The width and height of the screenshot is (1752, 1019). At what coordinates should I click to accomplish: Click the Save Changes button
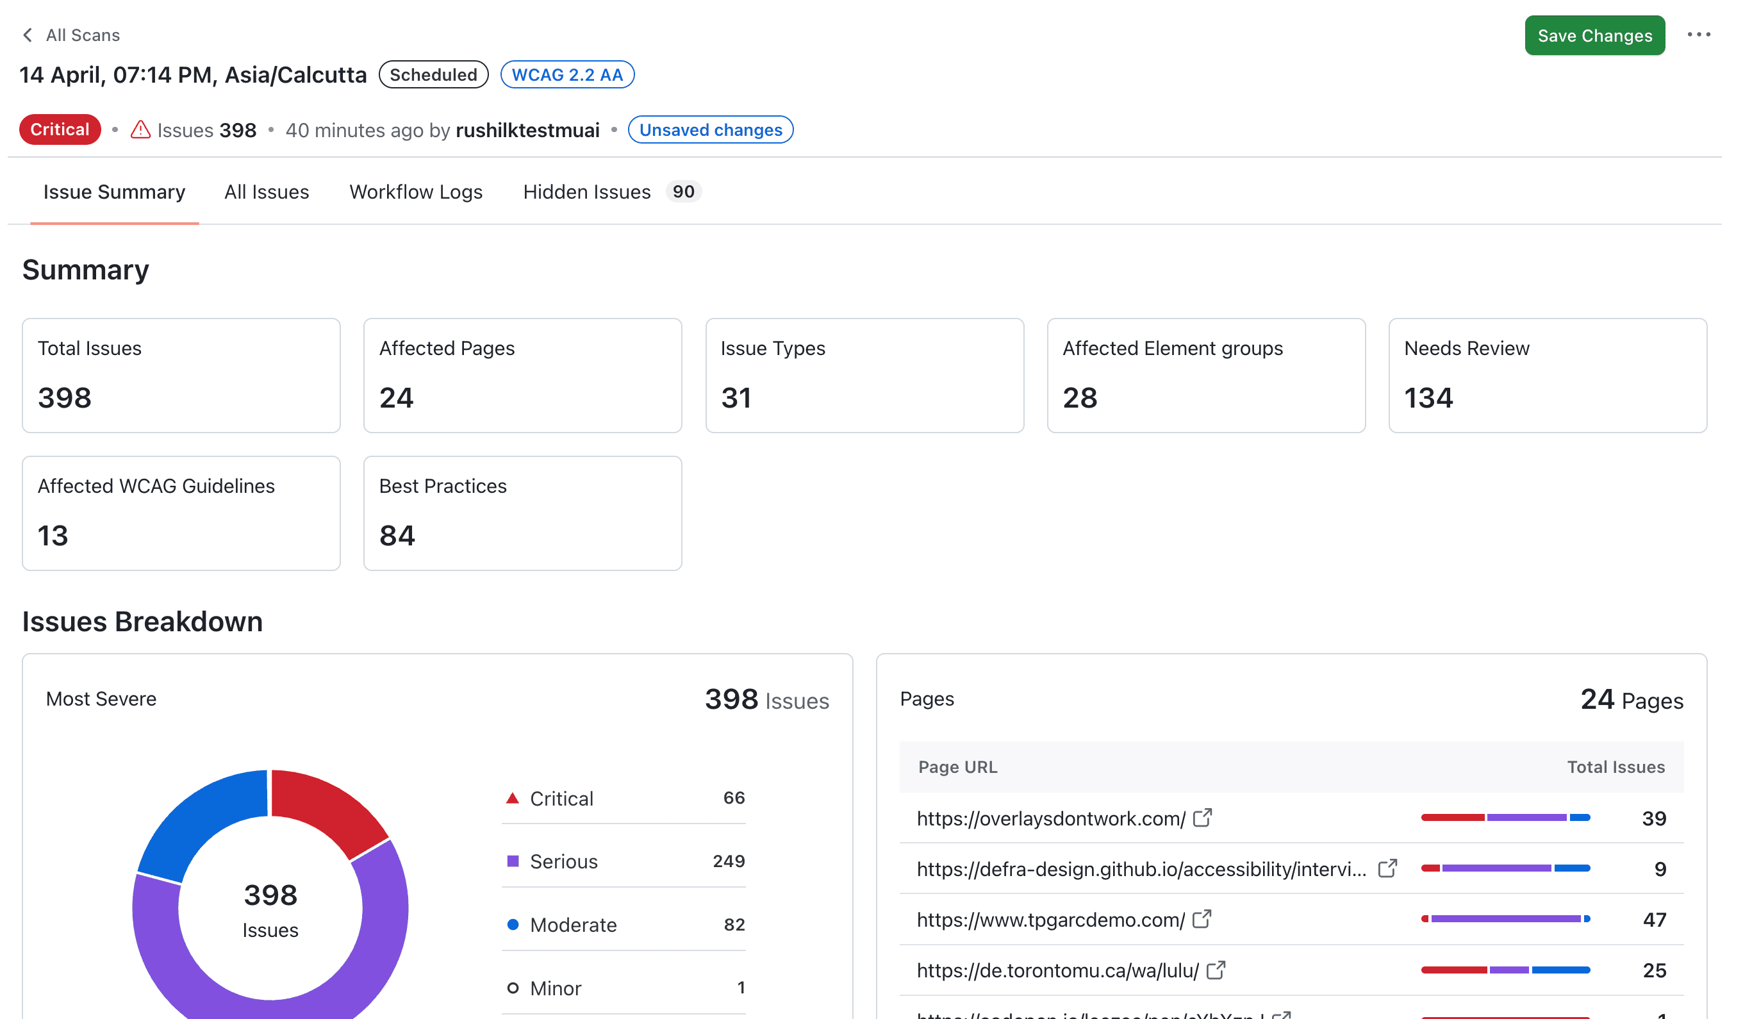coord(1594,35)
